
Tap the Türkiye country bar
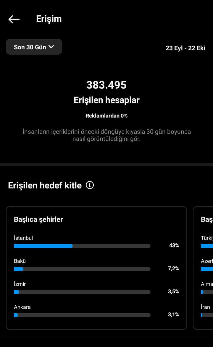[207, 246]
